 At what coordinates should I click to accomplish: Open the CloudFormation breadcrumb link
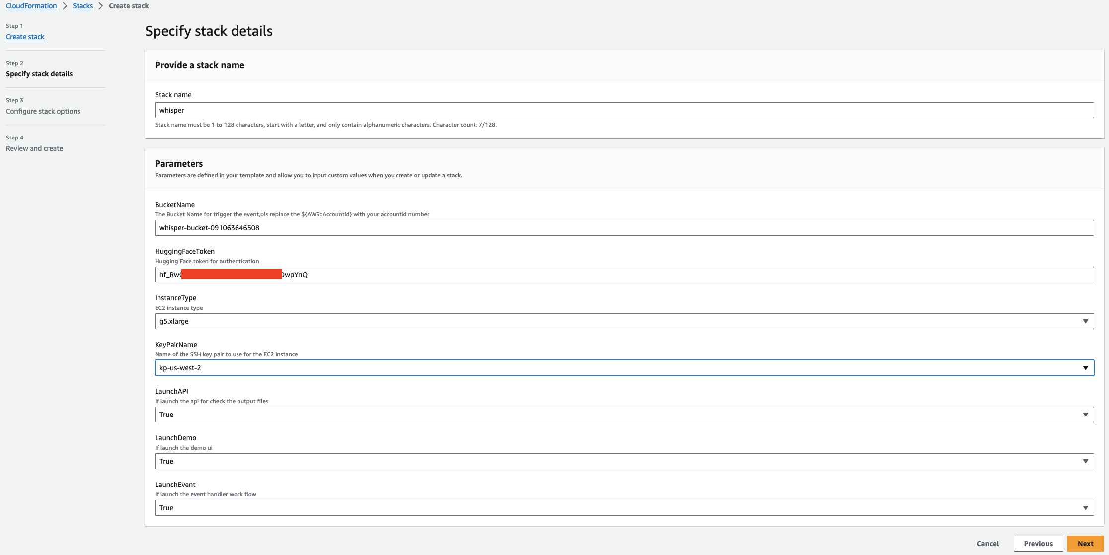click(x=31, y=6)
